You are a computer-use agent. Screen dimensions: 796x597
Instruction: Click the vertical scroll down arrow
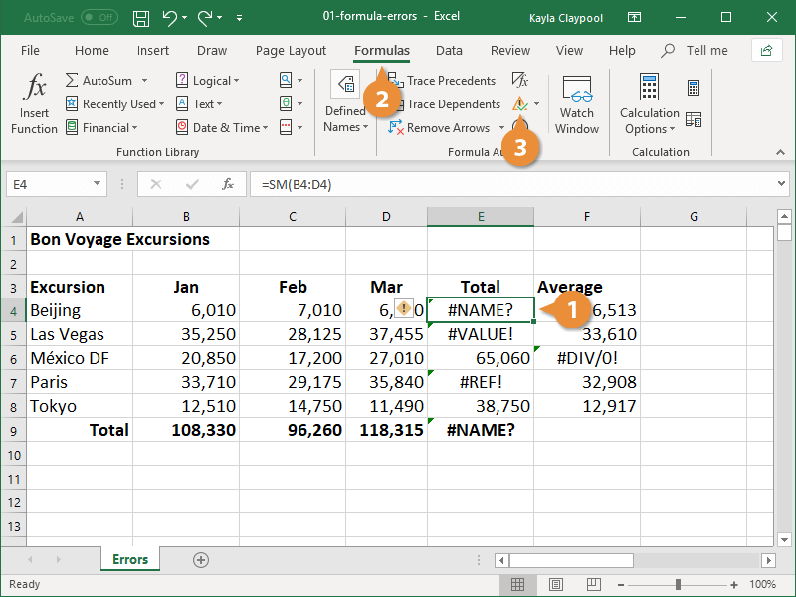(784, 539)
